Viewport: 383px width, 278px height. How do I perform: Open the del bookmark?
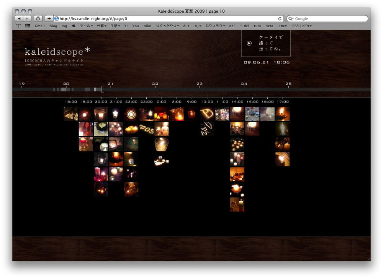pyautogui.click(x=232, y=26)
